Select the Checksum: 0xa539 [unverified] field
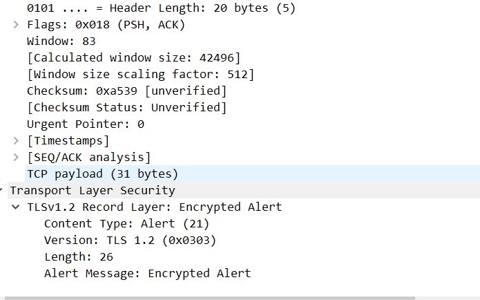Screen dimensions: 480x300 pyautogui.click(x=127, y=91)
